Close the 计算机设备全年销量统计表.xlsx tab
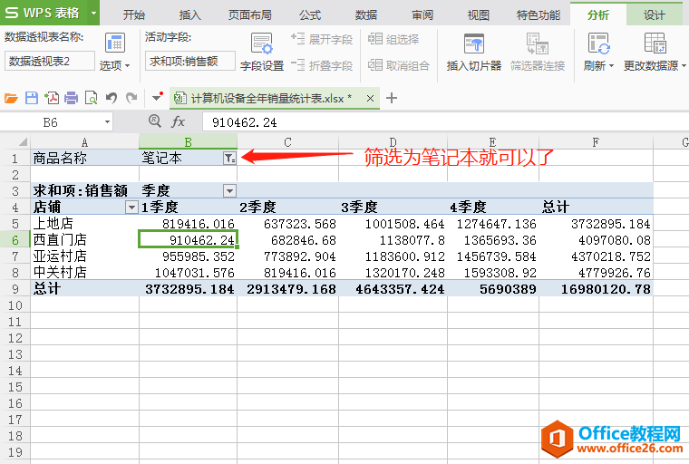689x464 pixels. tap(370, 99)
